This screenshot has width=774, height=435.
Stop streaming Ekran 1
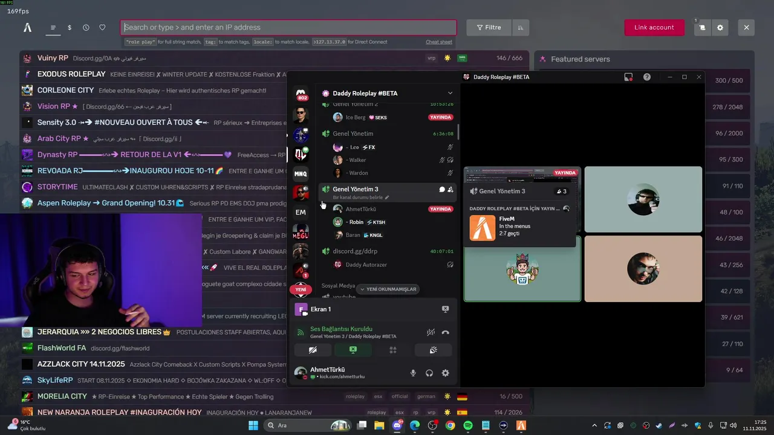(x=446, y=309)
